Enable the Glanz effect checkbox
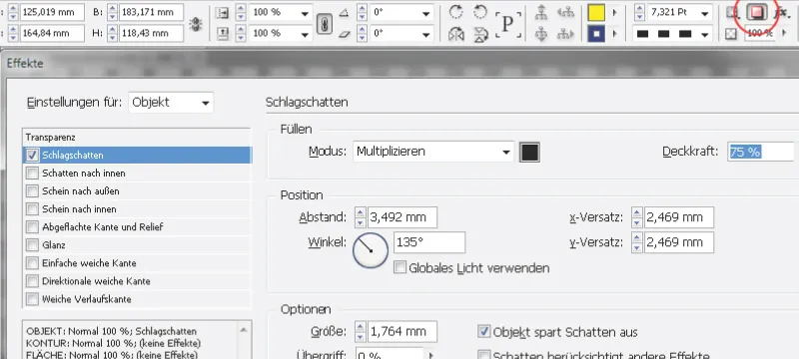The image size is (799, 359). pos(32,245)
